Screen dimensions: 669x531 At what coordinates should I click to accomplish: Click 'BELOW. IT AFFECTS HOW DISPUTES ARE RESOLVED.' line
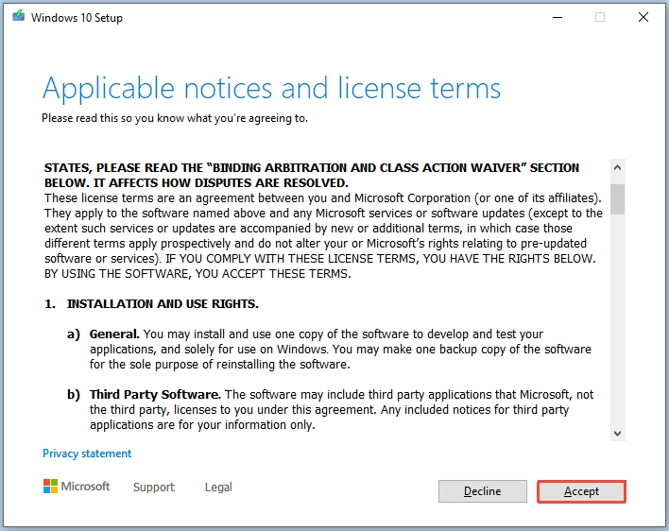[197, 183]
